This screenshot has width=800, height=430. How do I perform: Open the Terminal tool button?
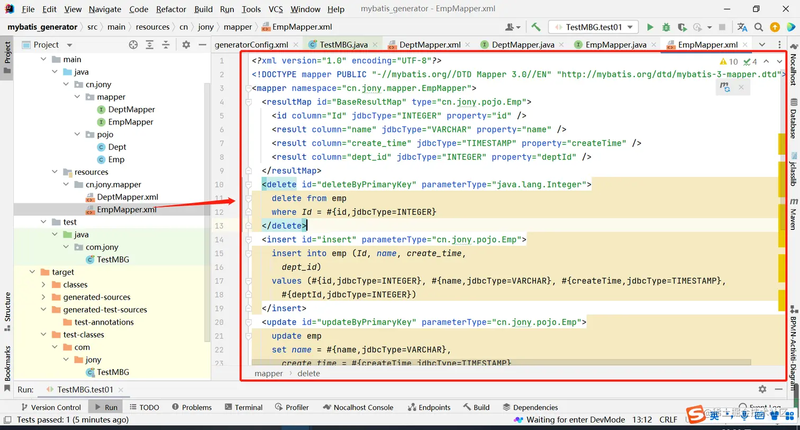click(x=243, y=407)
